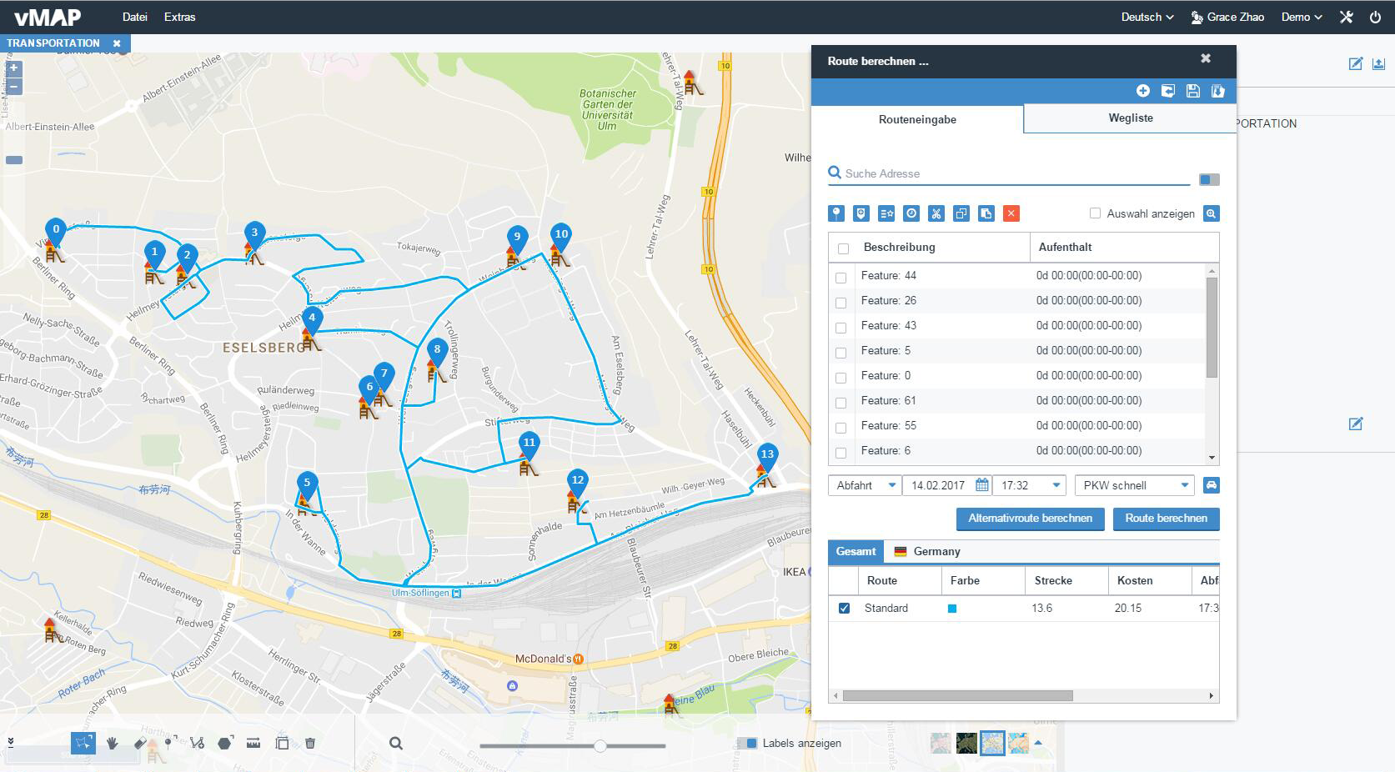The image size is (1395, 772).
Task: Select the eraser tool in map toolbar
Action: pyautogui.click(x=140, y=743)
